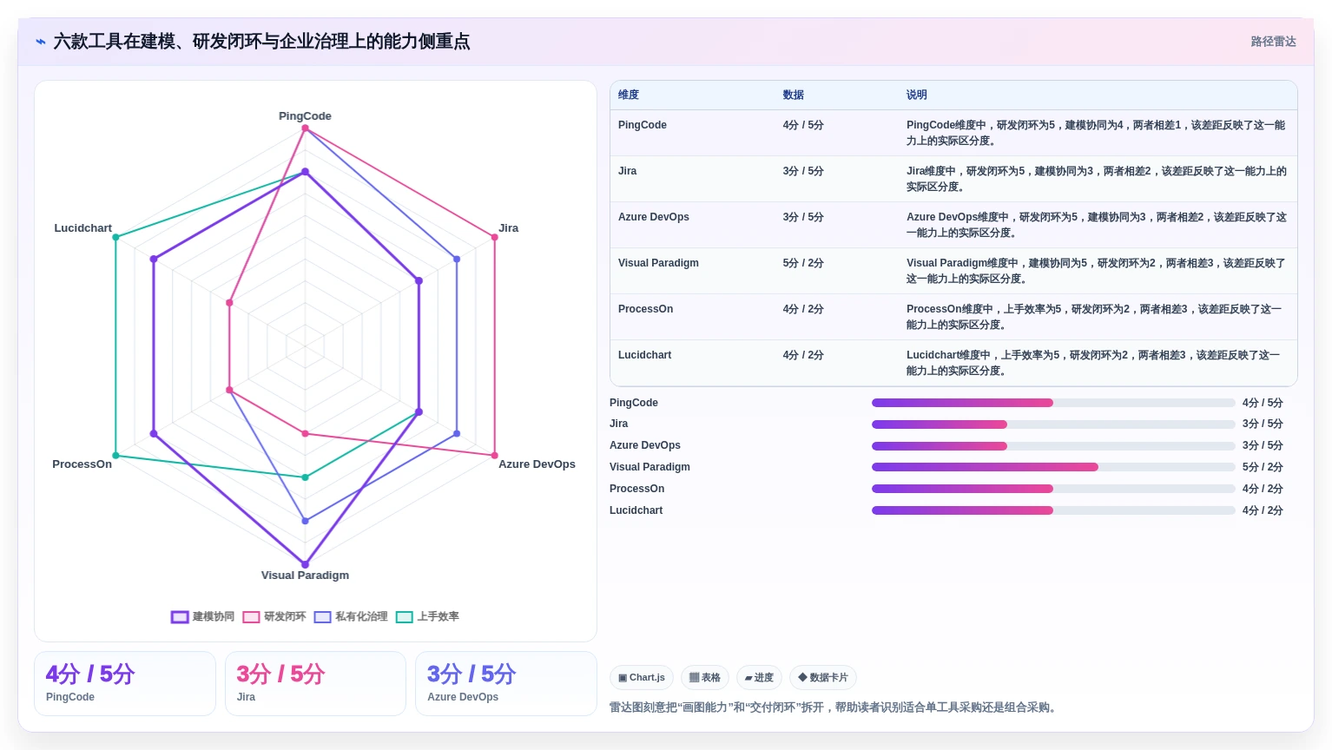
Task: Open the PingCode 4分 / 5分 data card
Action: click(125, 684)
